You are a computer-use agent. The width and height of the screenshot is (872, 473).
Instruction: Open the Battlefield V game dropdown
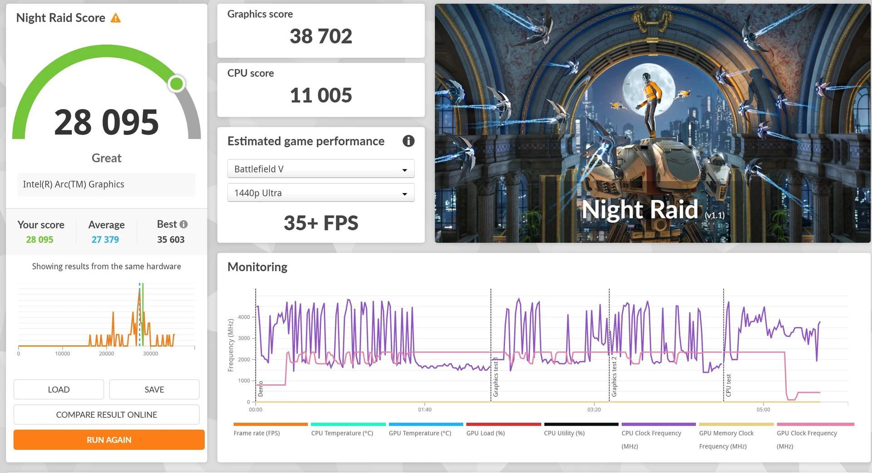click(x=321, y=169)
